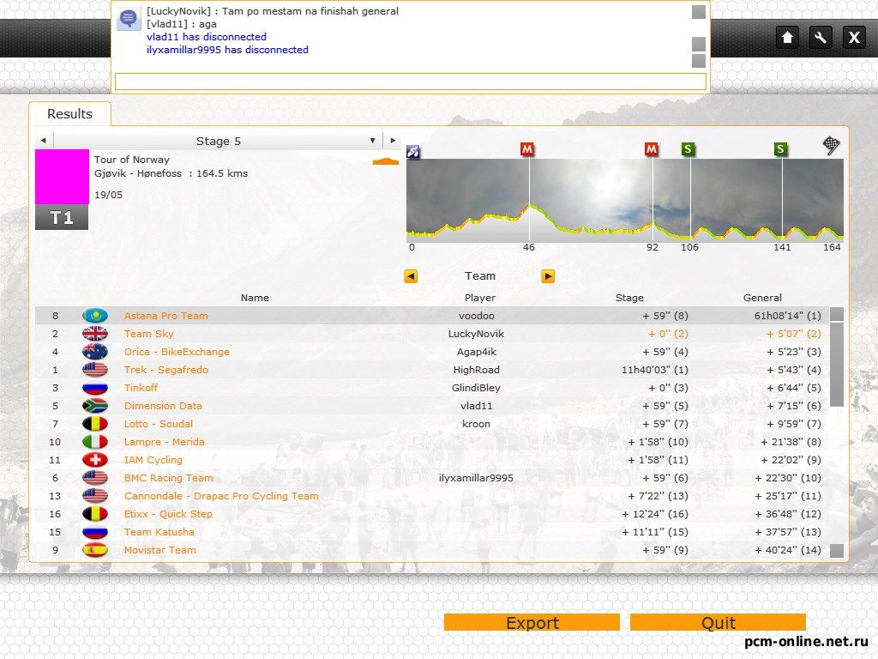Screen dimensions: 878x659
Task: Click the sprint marker at km 141
Action: pos(780,149)
